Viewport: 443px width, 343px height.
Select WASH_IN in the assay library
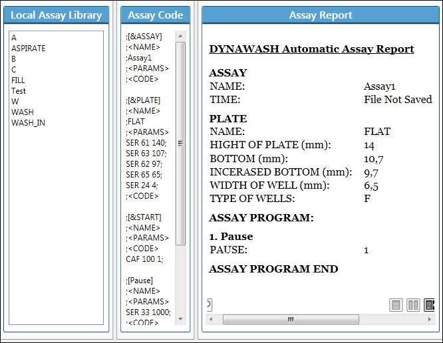(x=28, y=123)
